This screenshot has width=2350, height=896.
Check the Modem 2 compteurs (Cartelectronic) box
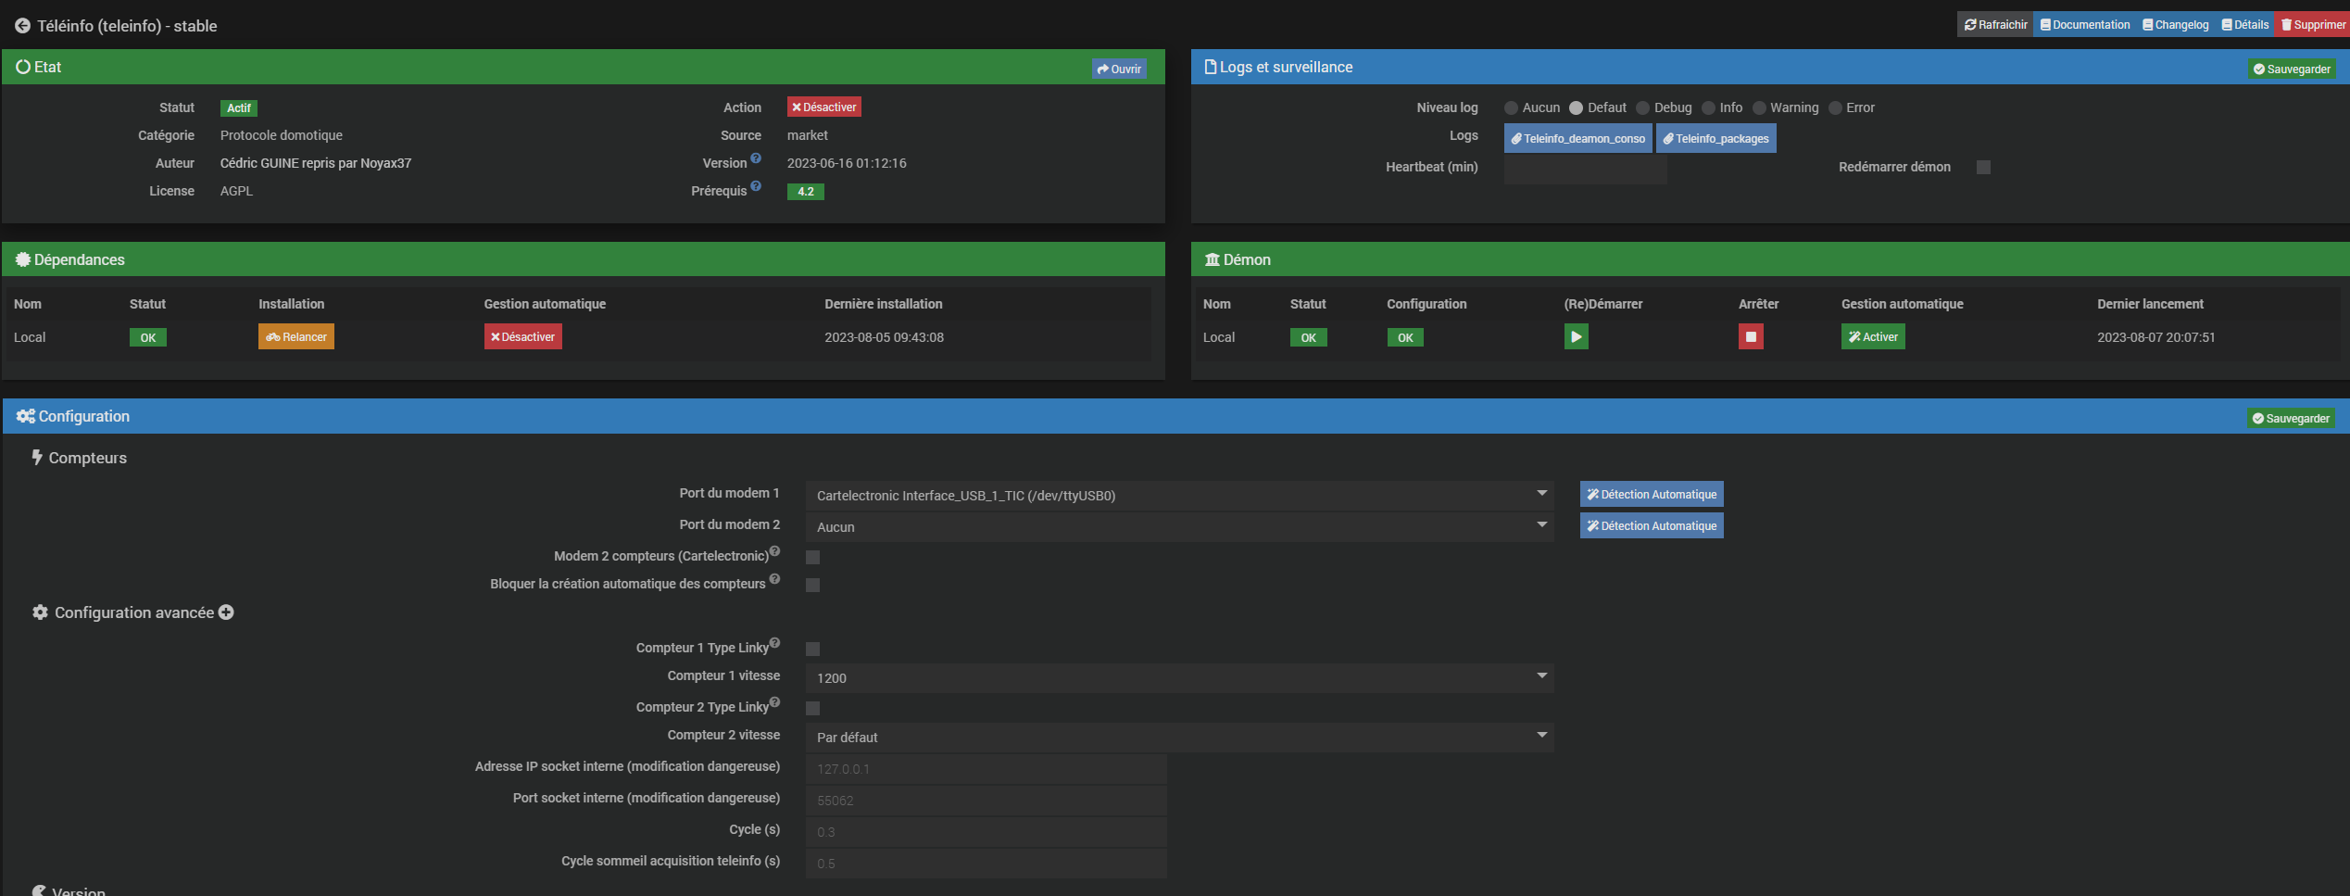812,558
